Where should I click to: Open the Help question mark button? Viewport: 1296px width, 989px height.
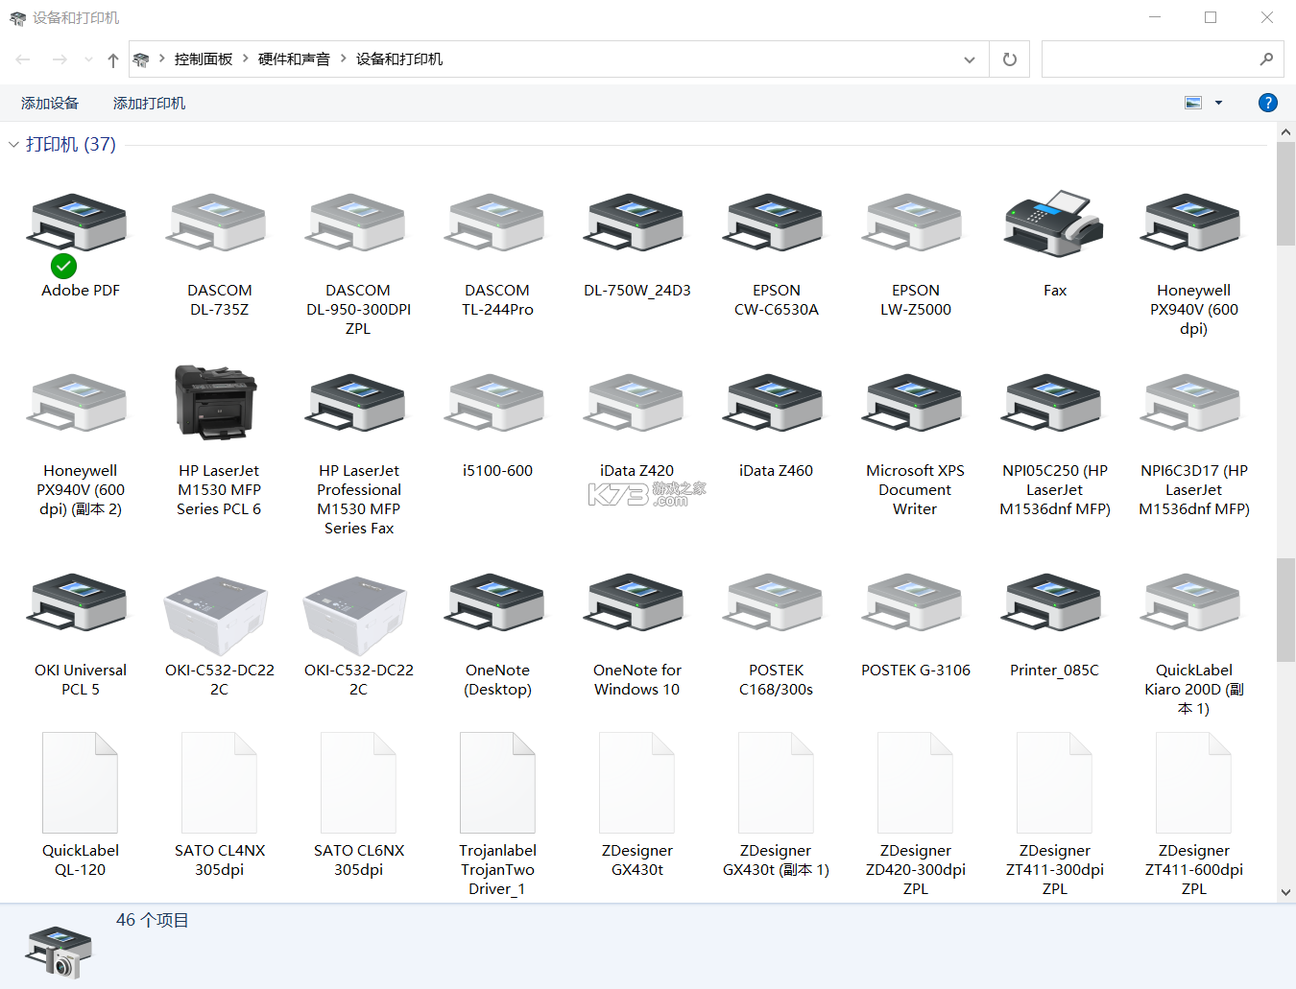[1267, 103]
